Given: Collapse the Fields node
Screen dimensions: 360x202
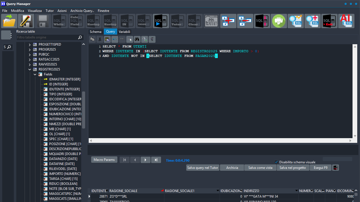Looking at the screenshot, I should tap(35, 74).
